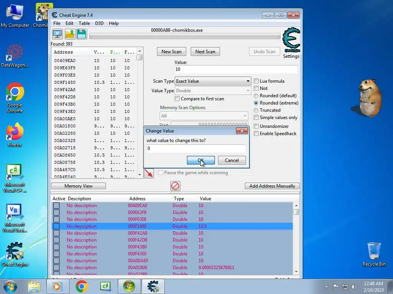
Task: Expand the memory region All dropdown
Action: click(x=204, y=116)
